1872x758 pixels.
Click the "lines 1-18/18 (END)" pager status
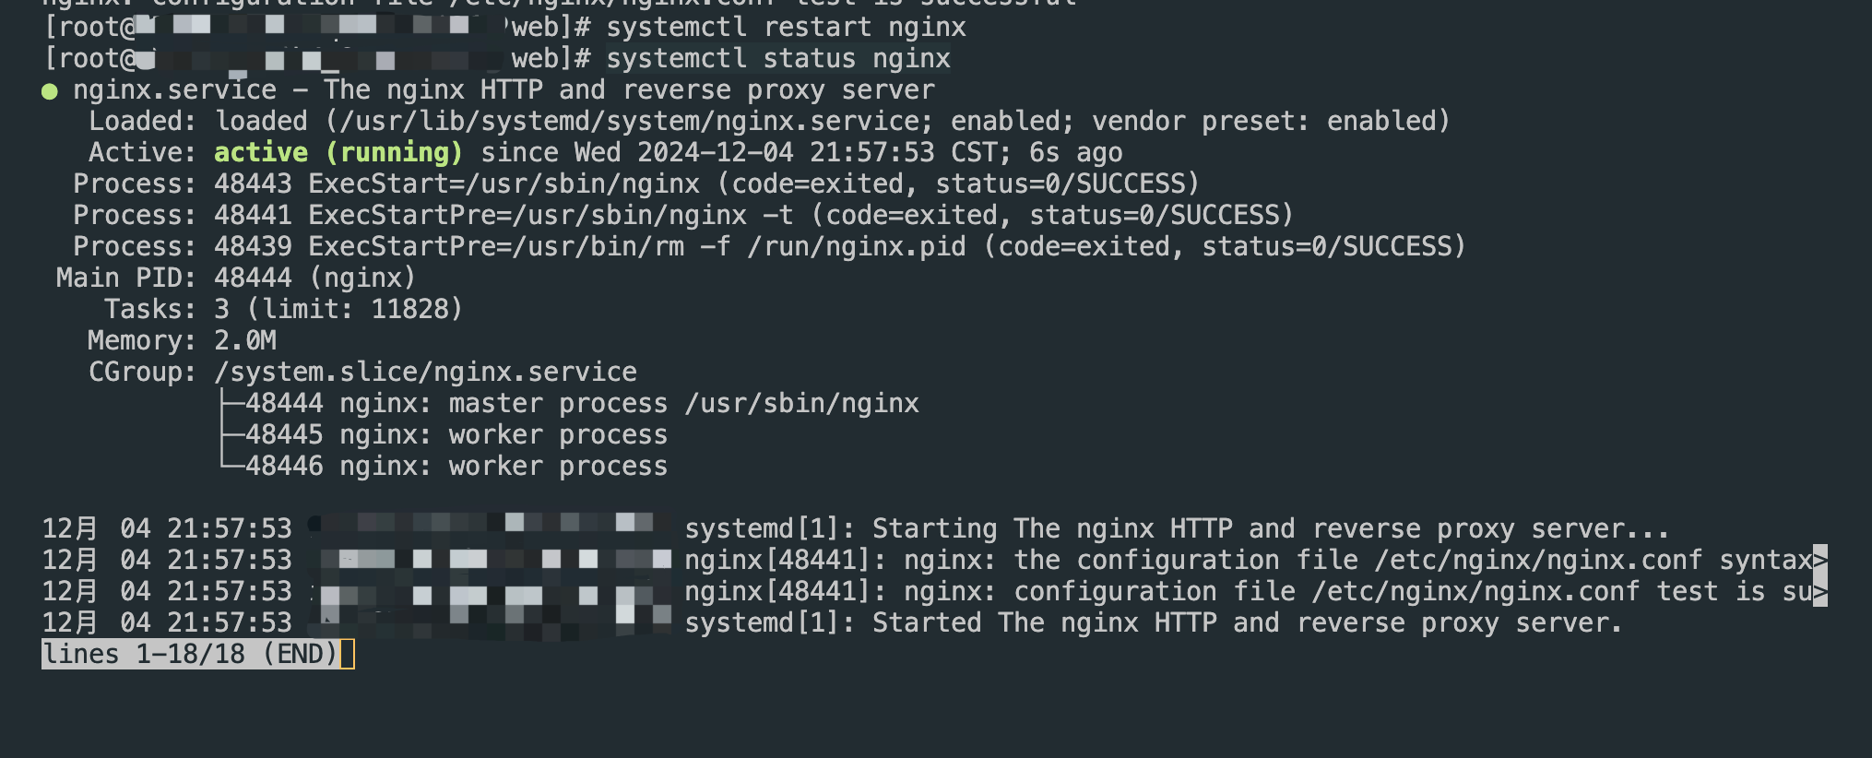[x=190, y=655]
